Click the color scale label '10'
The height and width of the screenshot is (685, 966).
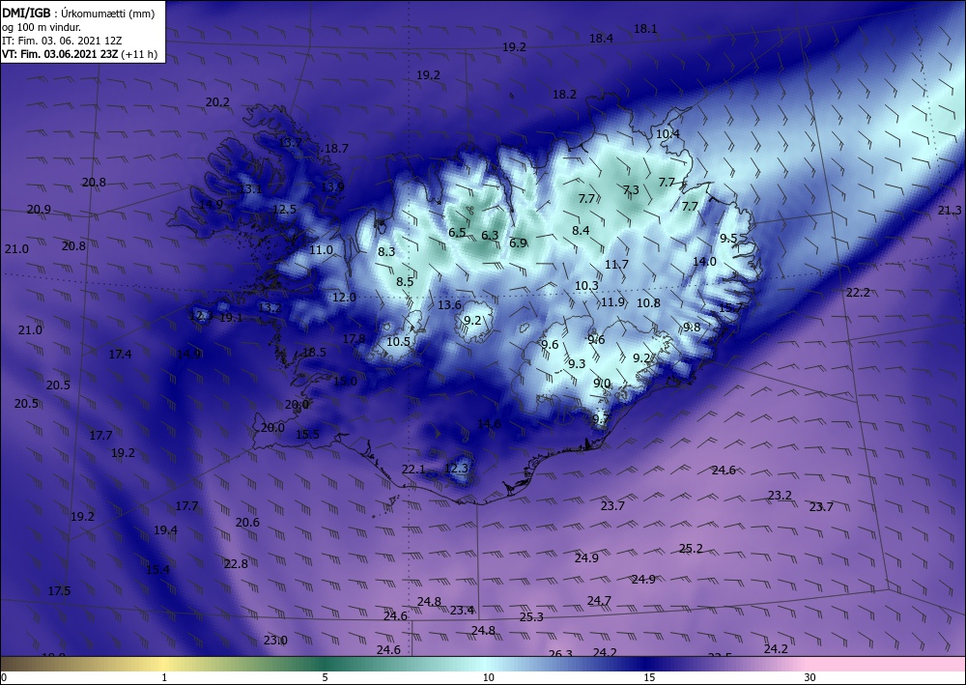488,677
